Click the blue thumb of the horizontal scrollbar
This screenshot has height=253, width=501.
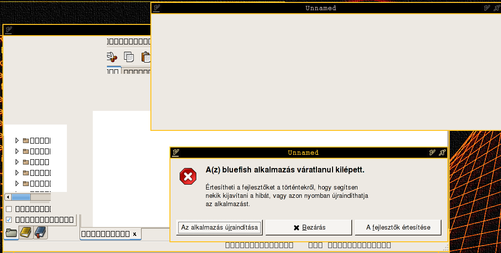(x=21, y=197)
